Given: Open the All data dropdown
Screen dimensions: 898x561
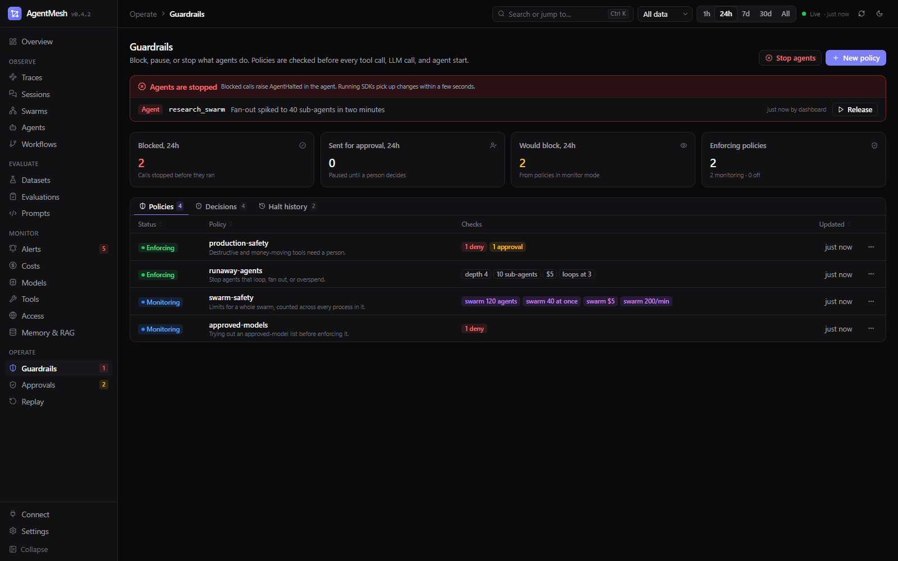Looking at the screenshot, I should (665, 14).
